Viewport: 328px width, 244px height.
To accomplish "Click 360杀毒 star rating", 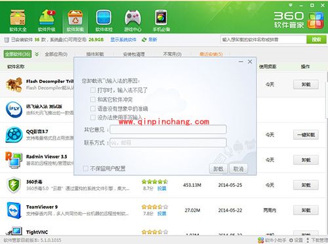I will click(155, 182).
